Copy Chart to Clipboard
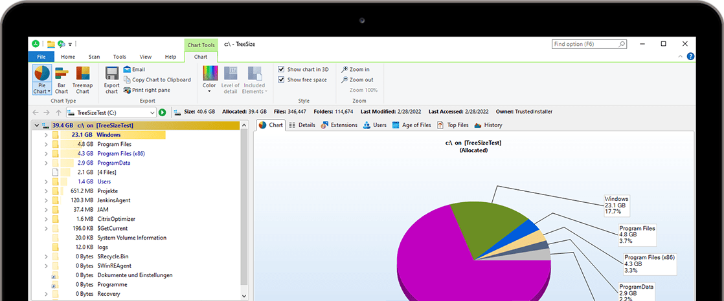The width and height of the screenshot is (724, 301). pos(157,79)
